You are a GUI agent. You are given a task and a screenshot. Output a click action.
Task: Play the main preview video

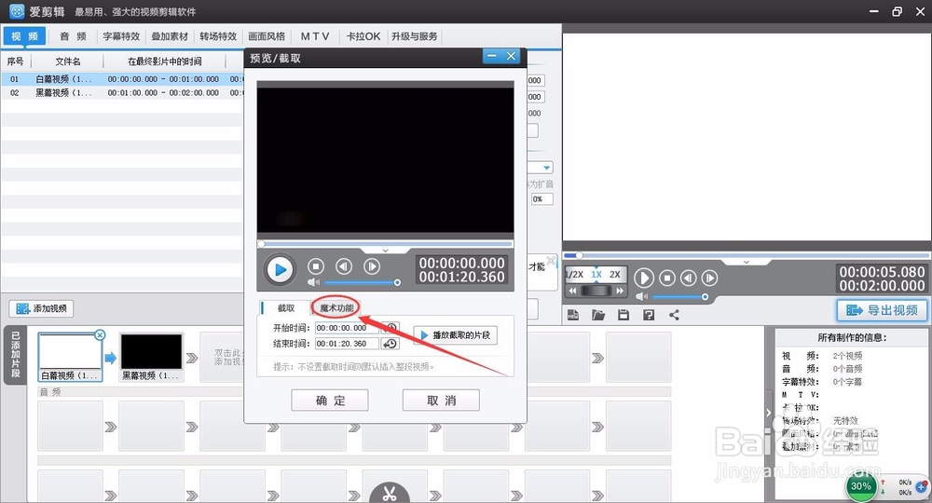pos(644,278)
